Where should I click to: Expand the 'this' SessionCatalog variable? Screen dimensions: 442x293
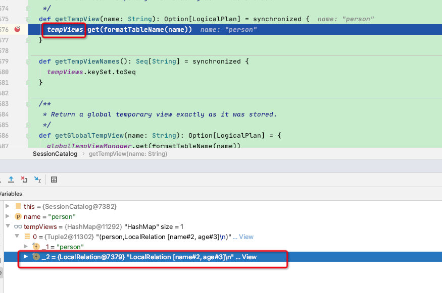click(8, 206)
